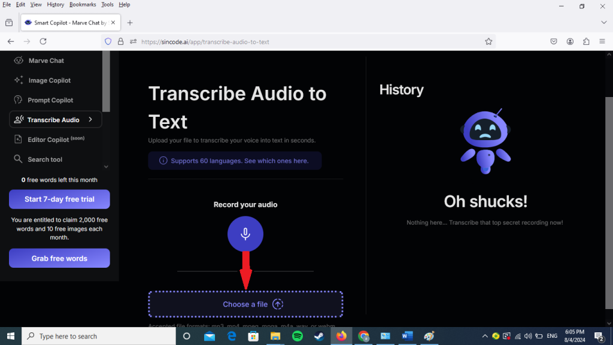Open a new browser tab

pos(130,23)
